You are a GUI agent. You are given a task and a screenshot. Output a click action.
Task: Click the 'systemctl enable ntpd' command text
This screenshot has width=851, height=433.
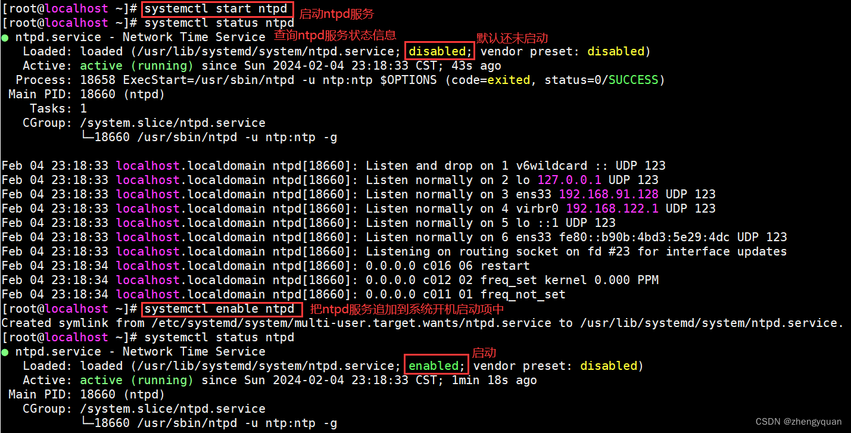pos(219,309)
